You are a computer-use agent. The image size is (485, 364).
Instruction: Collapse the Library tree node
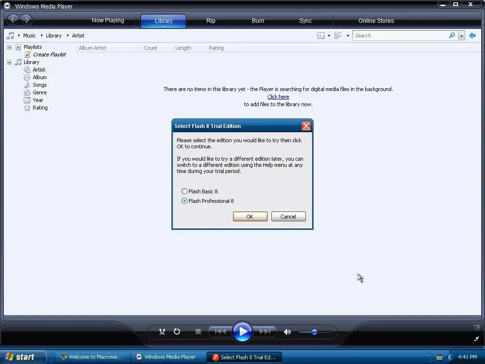[x=9, y=62]
